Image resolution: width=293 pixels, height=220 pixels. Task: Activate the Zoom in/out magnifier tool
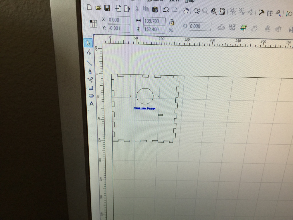click(x=197, y=11)
